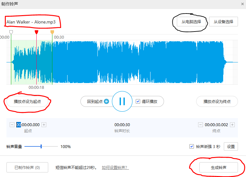Screen dimensions: 246x177
Task: Click the 回到起点 button
Action: (97, 101)
